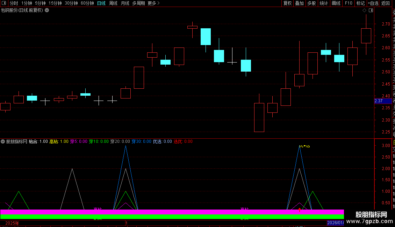
Task: Select the 15分钟 period
Action: 55,3
